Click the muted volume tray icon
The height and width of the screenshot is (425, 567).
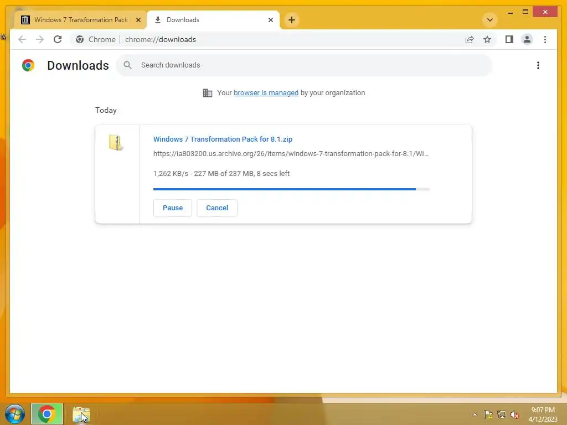514,414
